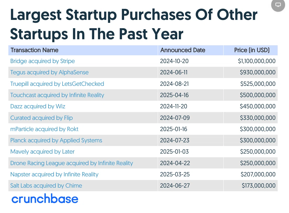Open Touchcast acquired by Infinite Reality link

57,95
